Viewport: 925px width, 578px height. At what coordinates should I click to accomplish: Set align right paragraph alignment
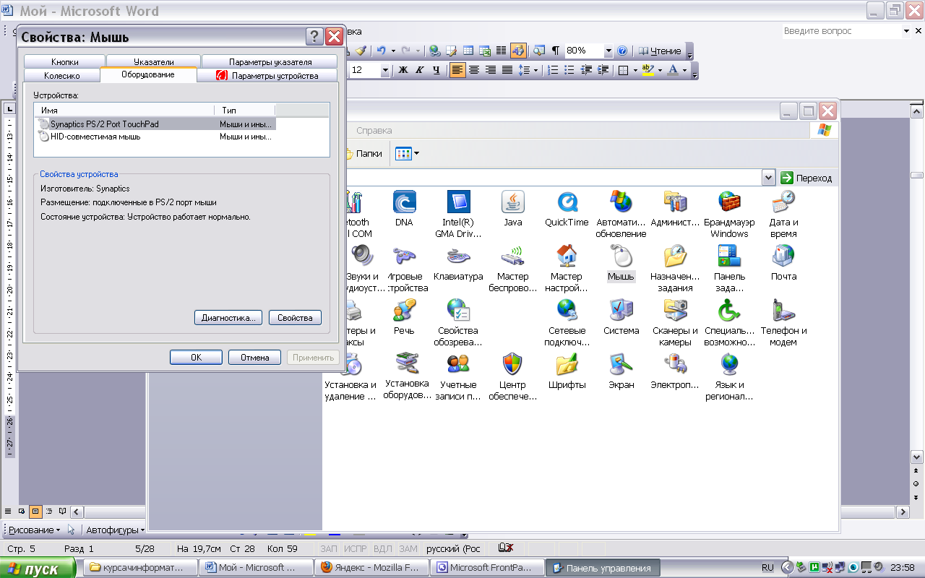point(491,70)
